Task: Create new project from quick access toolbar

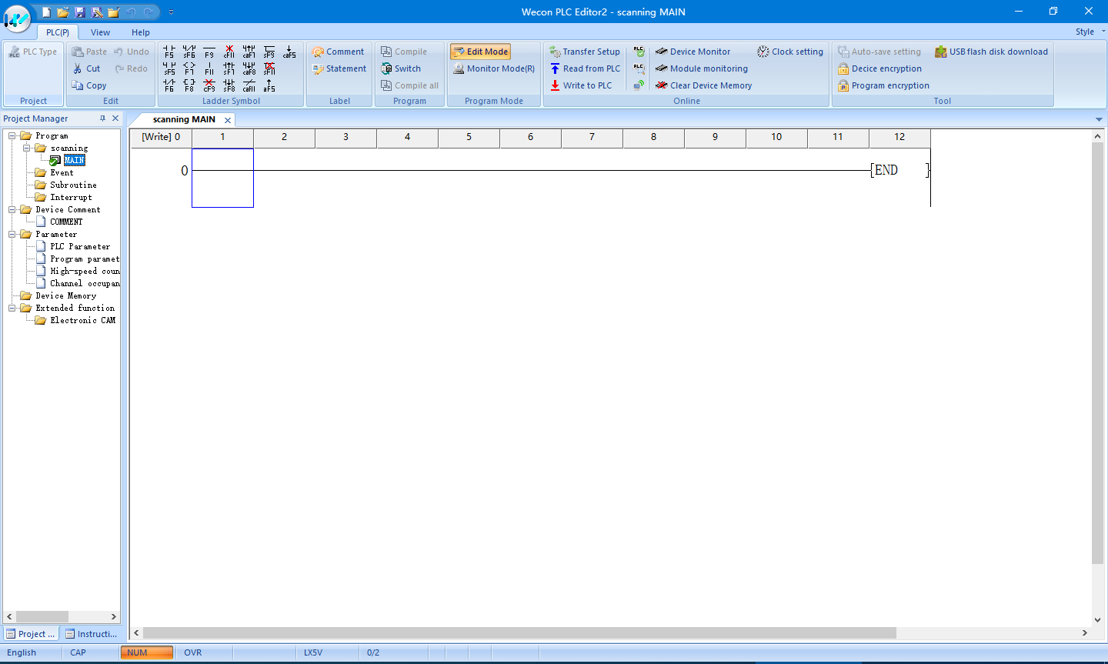Action: [x=46, y=12]
